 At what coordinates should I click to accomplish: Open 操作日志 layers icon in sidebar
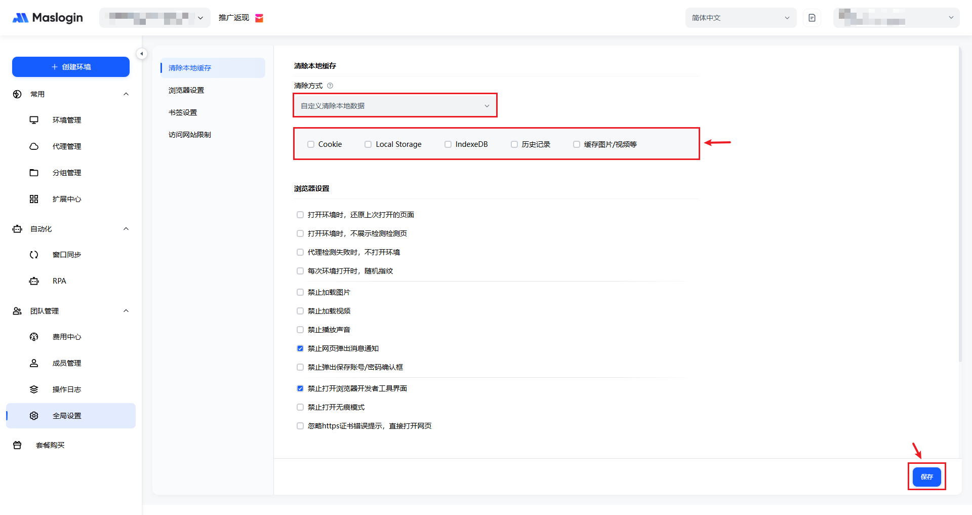pyautogui.click(x=34, y=389)
